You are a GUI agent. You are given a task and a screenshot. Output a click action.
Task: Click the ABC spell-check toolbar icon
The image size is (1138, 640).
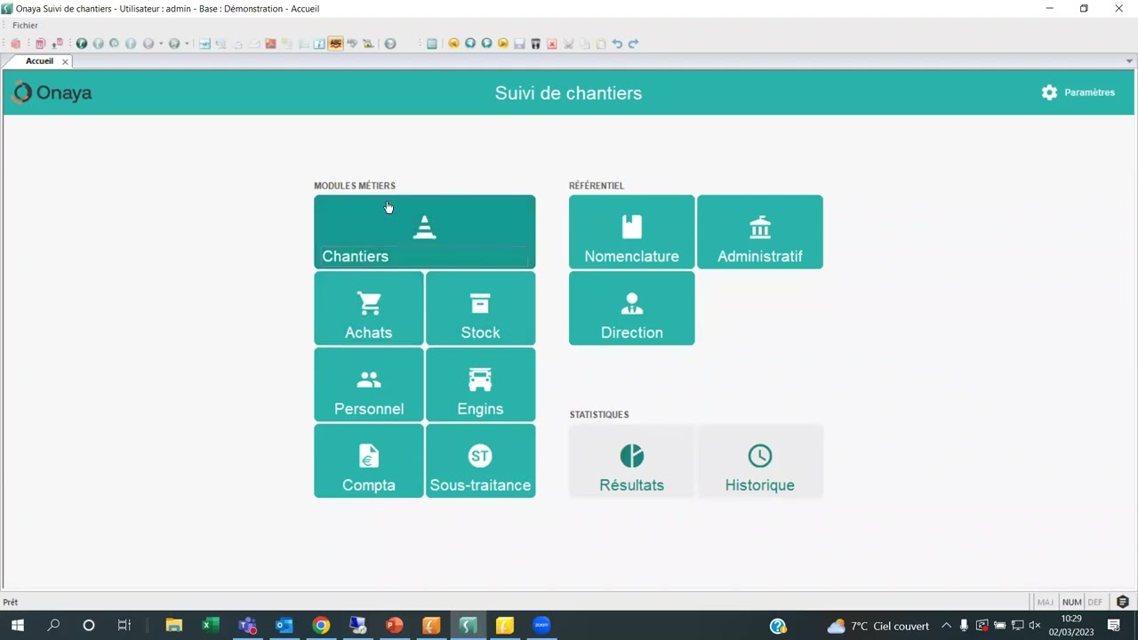pyautogui.click(x=335, y=44)
